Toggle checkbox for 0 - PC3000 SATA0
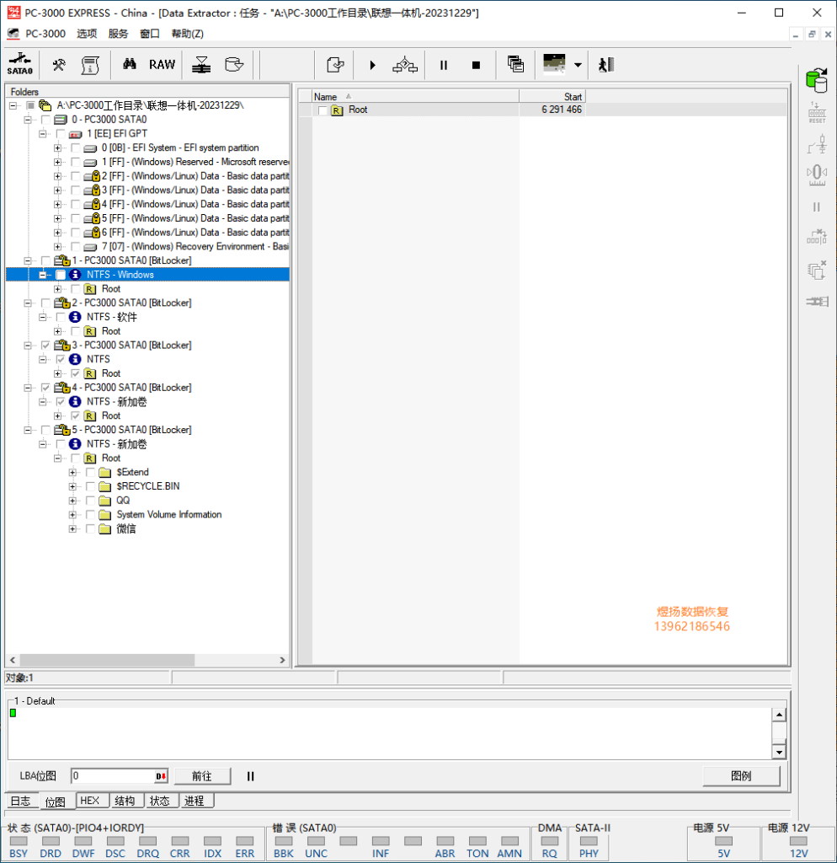 pyautogui.click(x=45, y=120)
